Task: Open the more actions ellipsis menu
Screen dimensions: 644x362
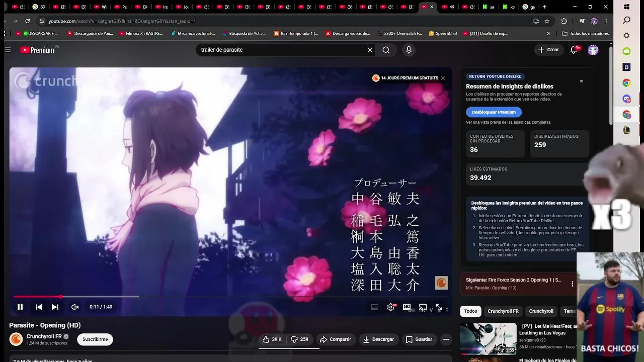Action: (x=446, y=339)
